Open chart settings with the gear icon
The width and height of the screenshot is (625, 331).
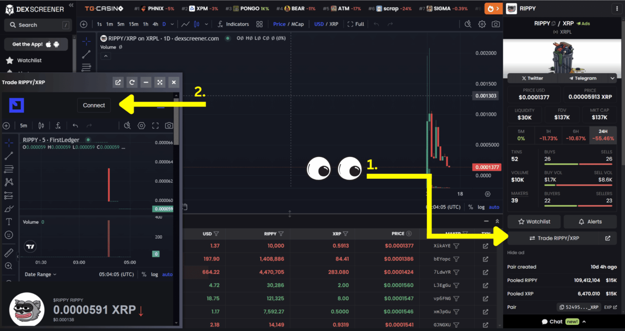click(x=482, y=24)
